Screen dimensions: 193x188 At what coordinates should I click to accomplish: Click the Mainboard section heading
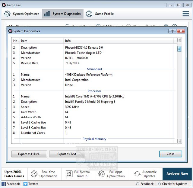(x=94, y=69)
